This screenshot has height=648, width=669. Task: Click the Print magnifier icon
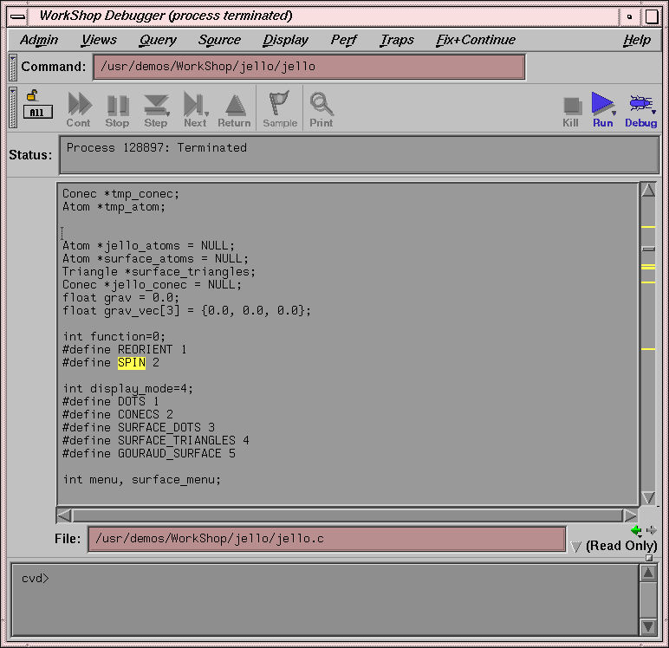(322, 108)
